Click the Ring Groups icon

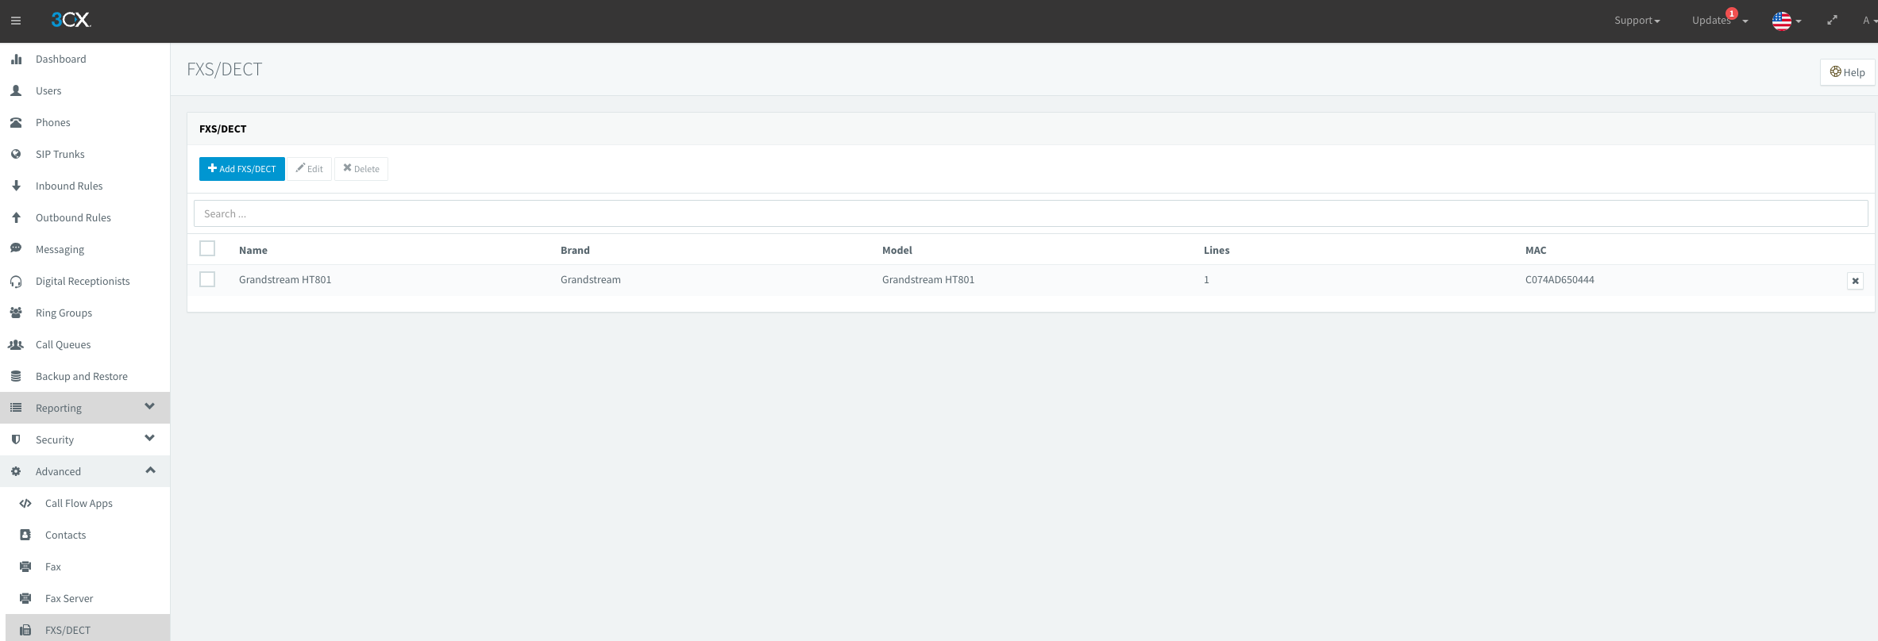click(x=16, y=313)
